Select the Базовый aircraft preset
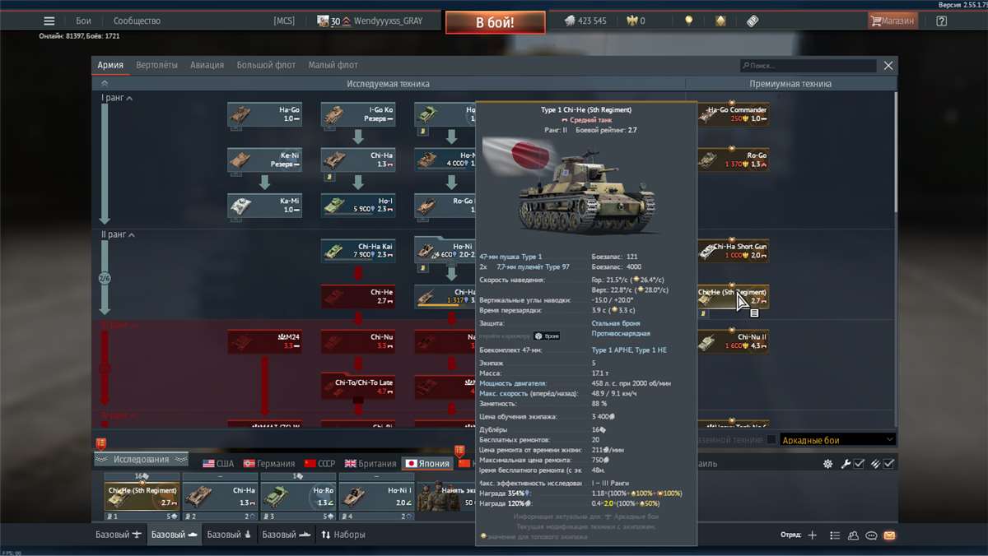Screen dimensions: 988x556 (119, 535)
